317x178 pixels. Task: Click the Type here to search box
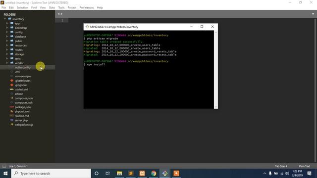click(x=51, y=174)
